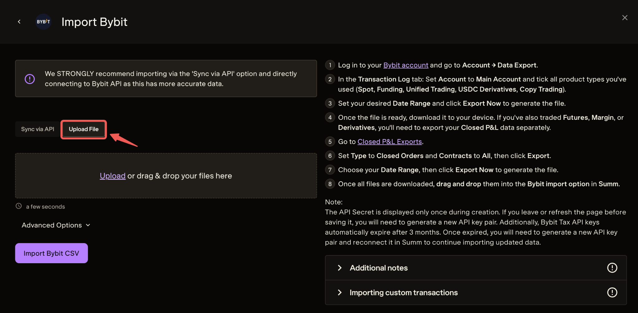Viewport: 638px width, 313px height.
Task: Click info icon on Importing custom transactions
Action: coord(612,292)
